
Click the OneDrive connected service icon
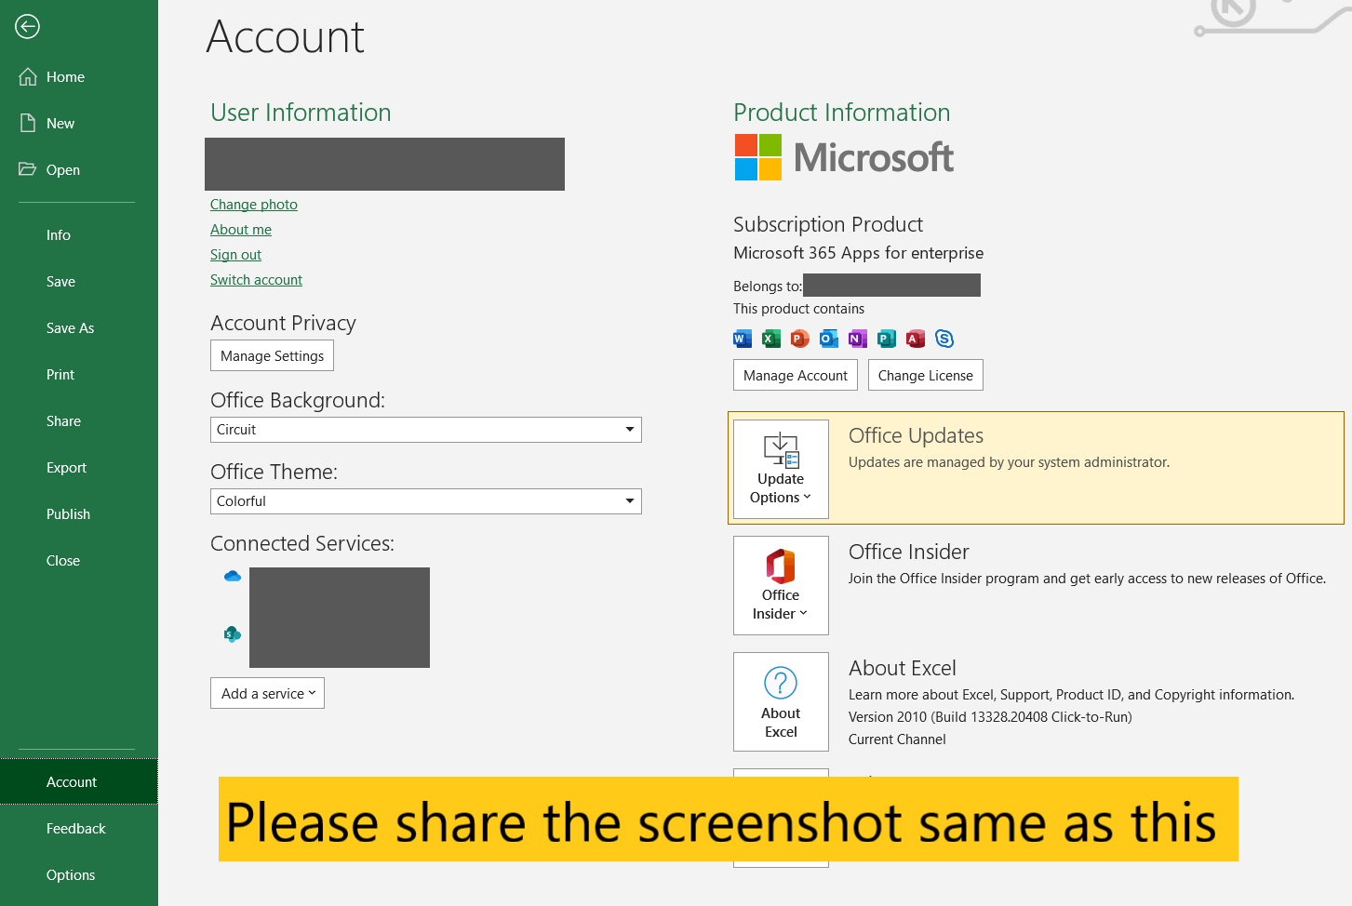click(x=233, y=577)
